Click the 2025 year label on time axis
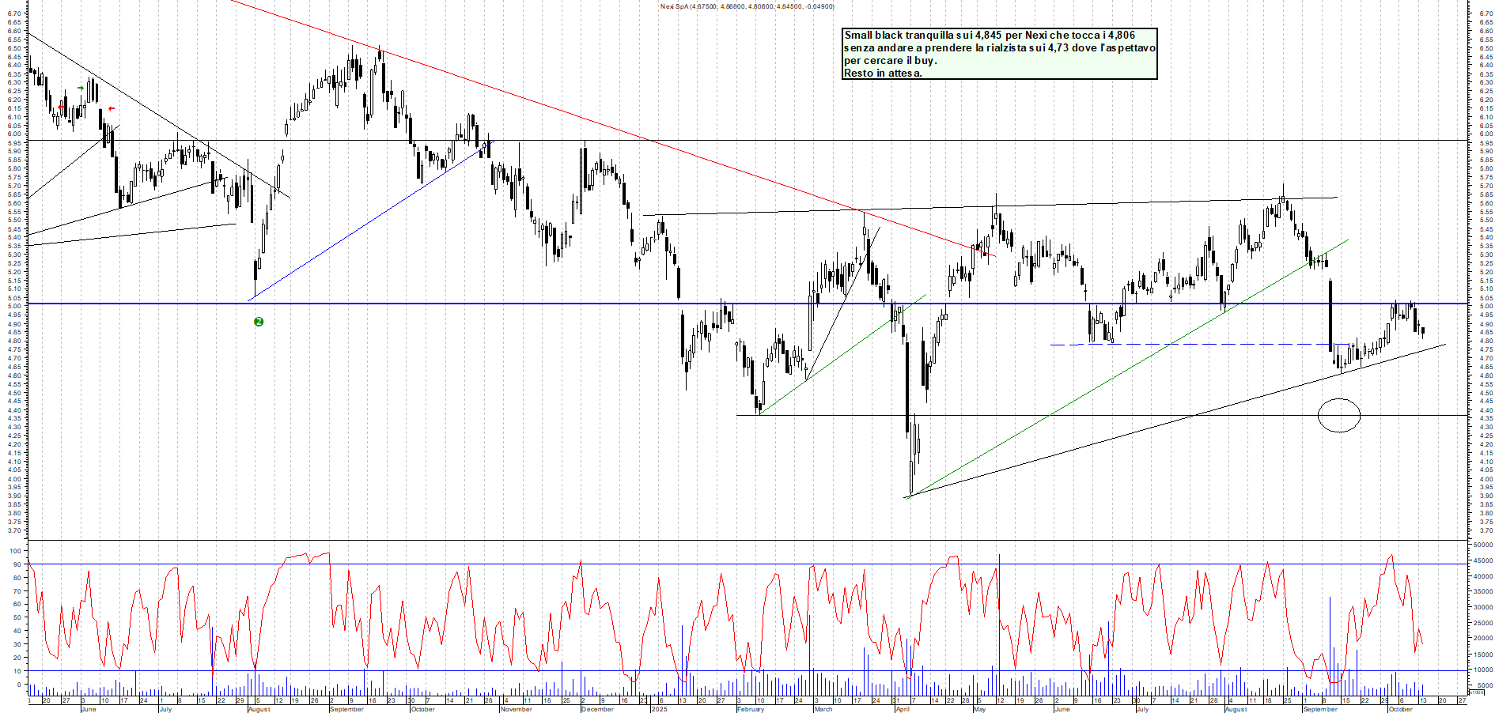Viewport: 1495px width, 713px height. coord(659,709)
